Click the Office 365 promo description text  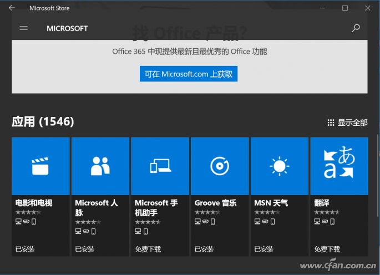tap(190, 52)
